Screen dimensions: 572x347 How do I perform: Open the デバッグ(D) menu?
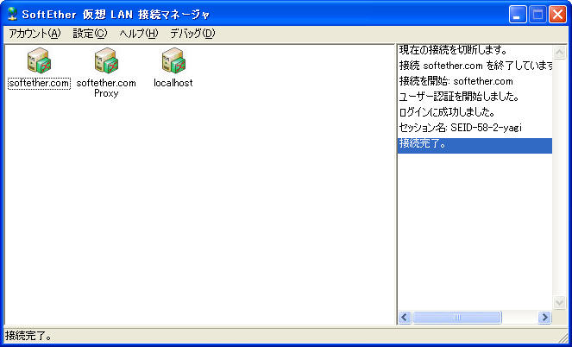192,34
